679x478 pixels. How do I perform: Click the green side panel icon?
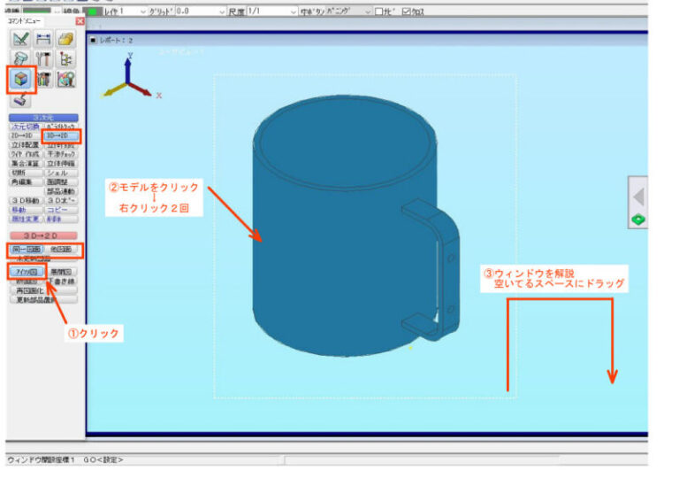(x=638, y=220)
